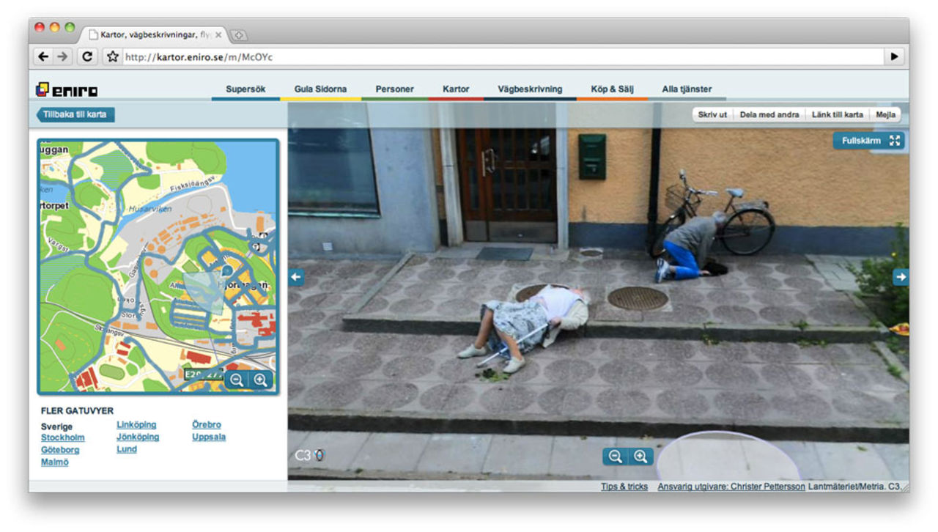Open the Göteborg street view link
Viewport: 938px width, 532px height.
pos(60,450)
